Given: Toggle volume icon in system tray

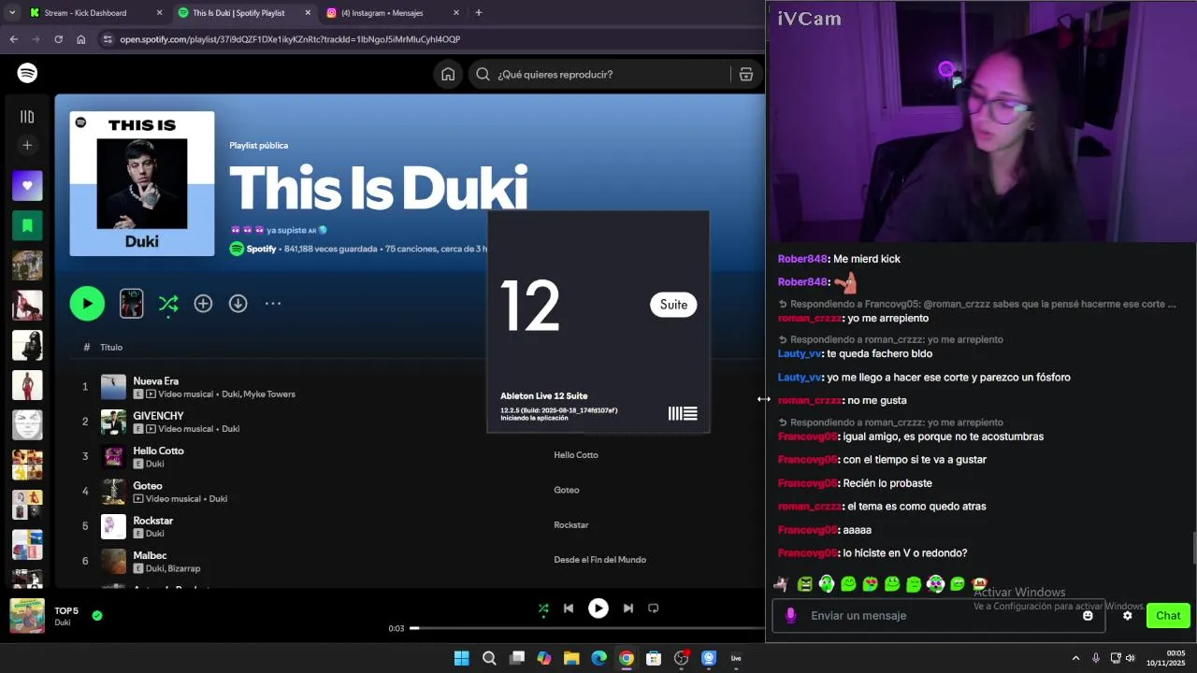Looking at the screenshot, I should click(1131, 658).
